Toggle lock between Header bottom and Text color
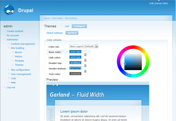Screen dimensions: 176x121 tap(85, 71)
